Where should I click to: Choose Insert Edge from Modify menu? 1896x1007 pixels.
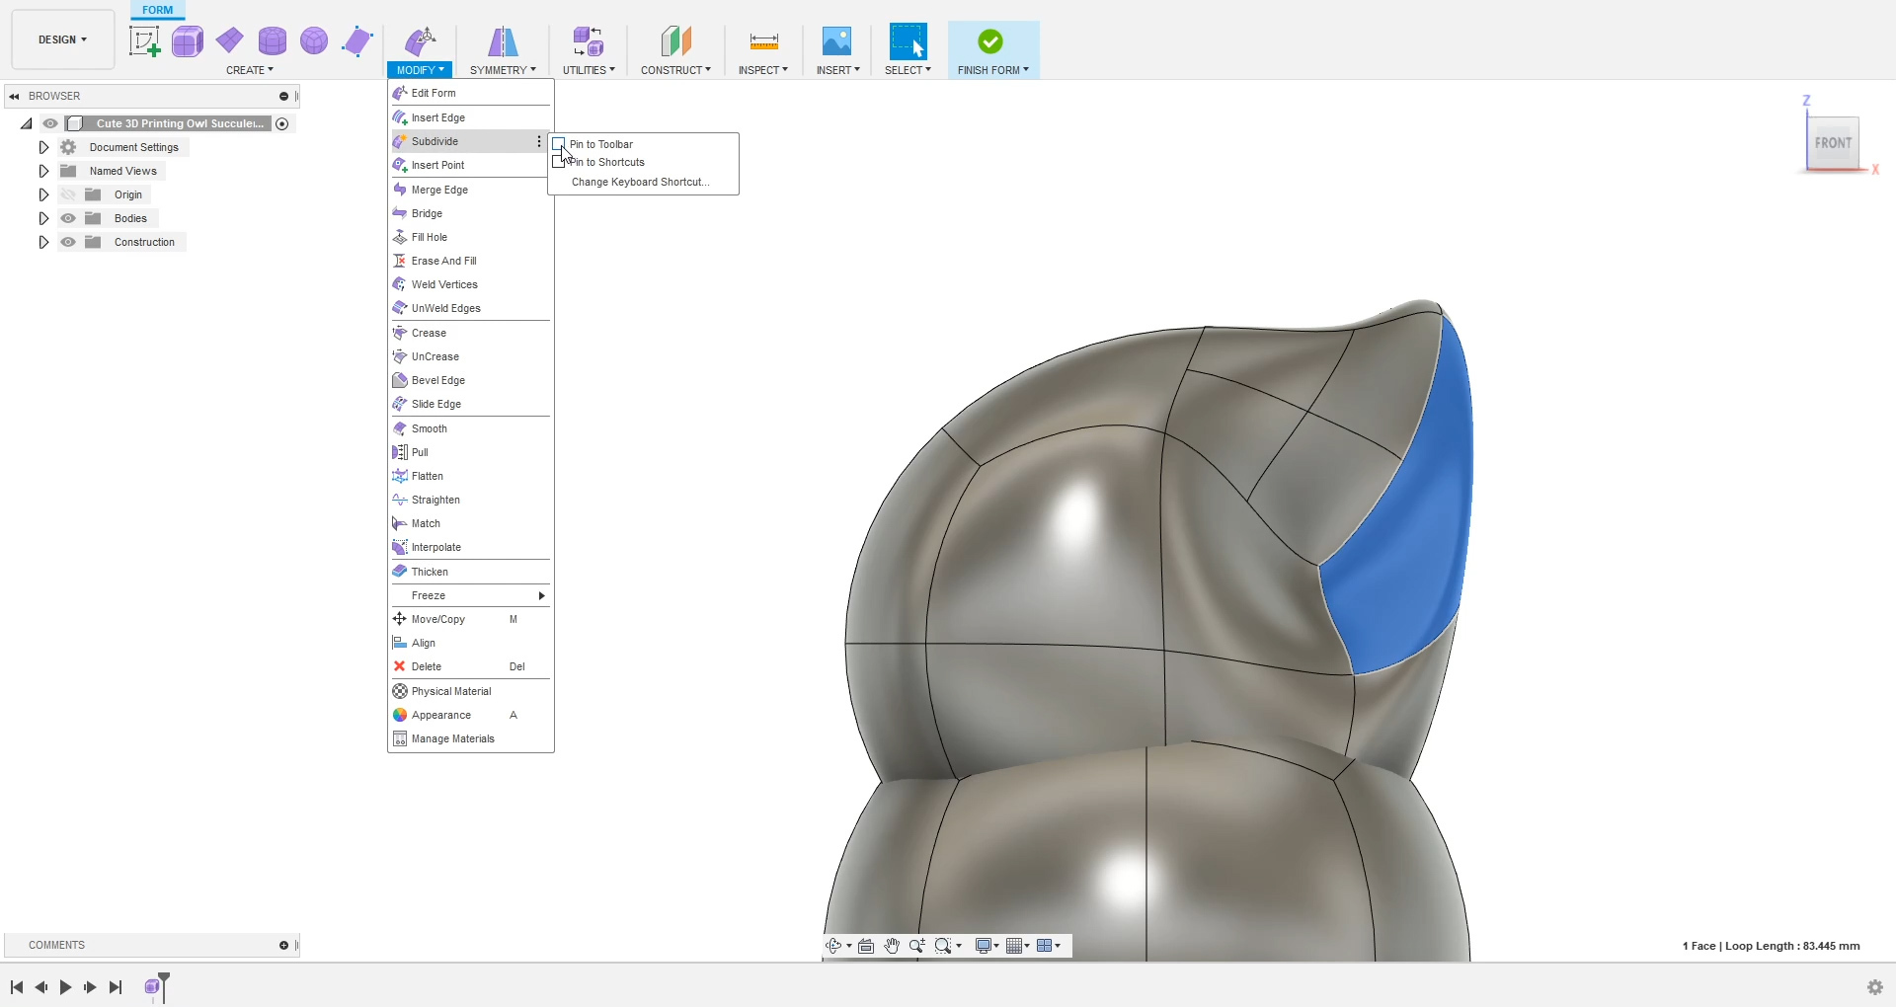[471, 117]
